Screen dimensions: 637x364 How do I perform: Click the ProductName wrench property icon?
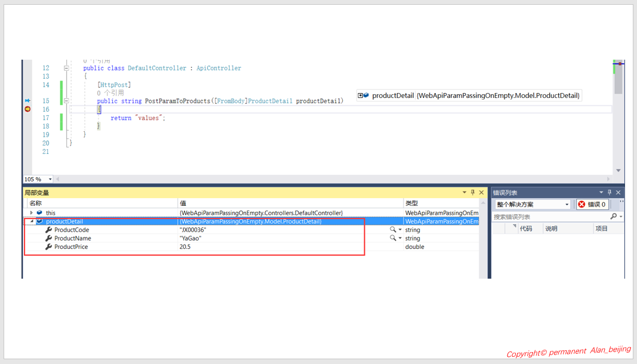click(48, 239)
